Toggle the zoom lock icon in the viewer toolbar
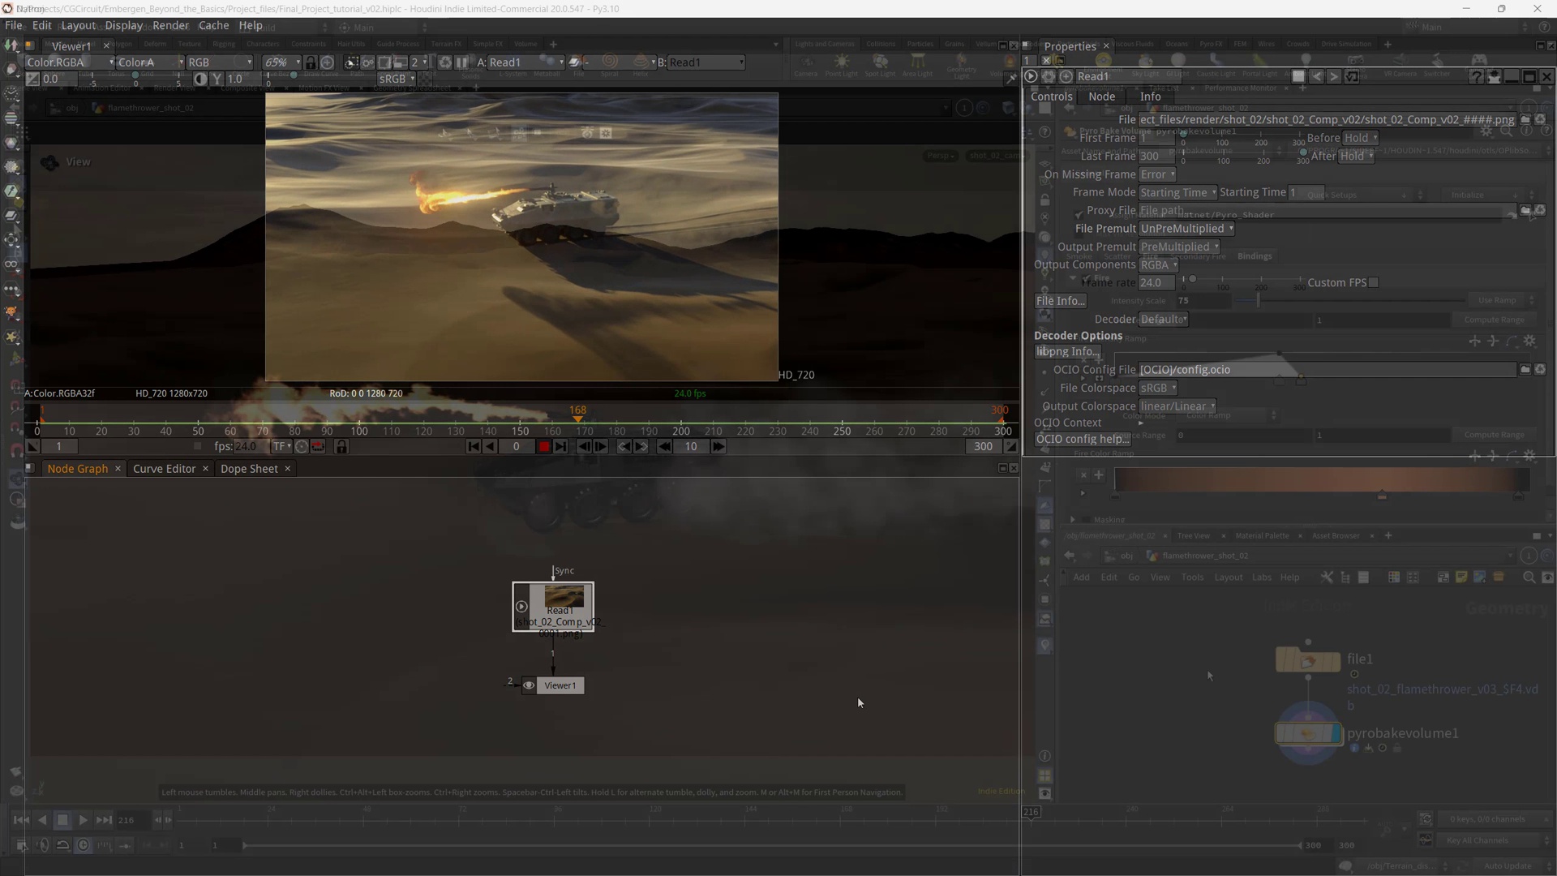 point(311,62)
